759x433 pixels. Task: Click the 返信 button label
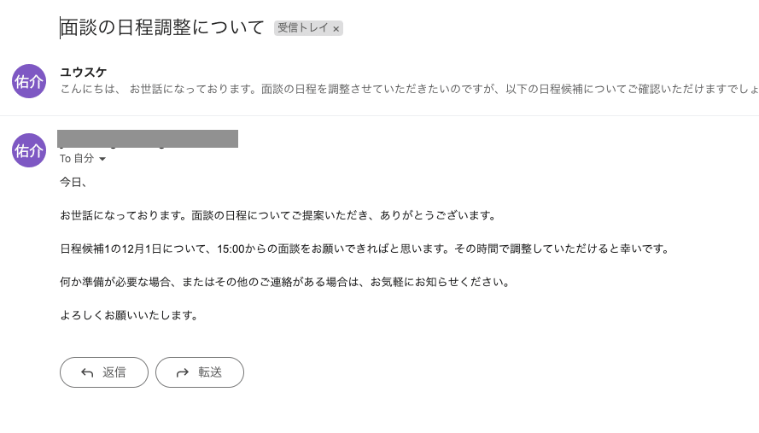(114, 372)
